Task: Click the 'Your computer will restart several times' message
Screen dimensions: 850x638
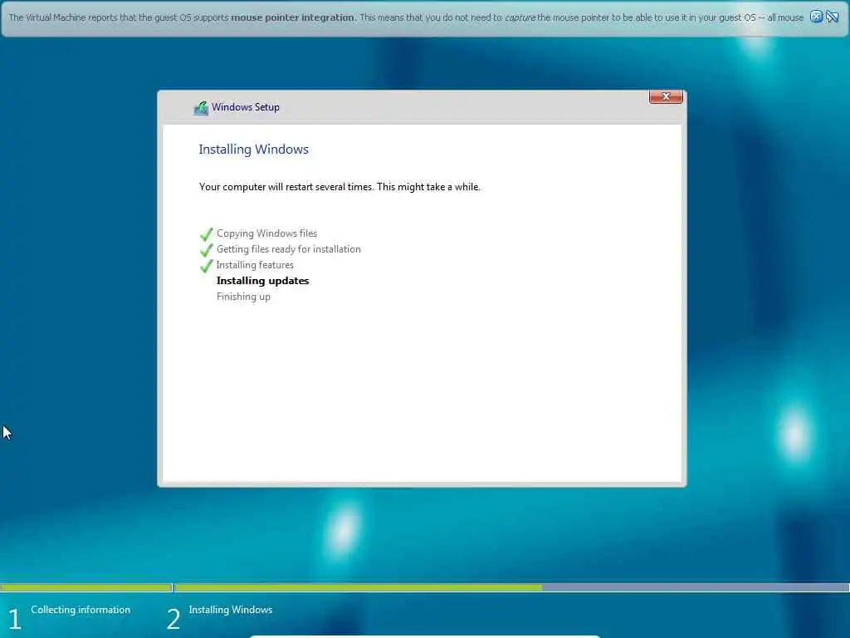Action: [x=340, y=187]
